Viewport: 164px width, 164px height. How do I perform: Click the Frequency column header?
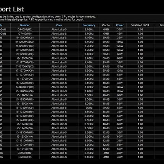(x=89, y=25)
